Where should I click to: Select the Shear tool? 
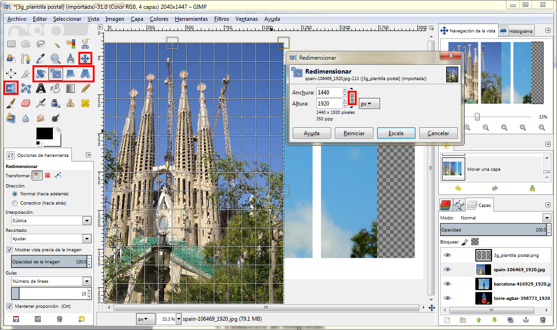[x=71, y=74]
